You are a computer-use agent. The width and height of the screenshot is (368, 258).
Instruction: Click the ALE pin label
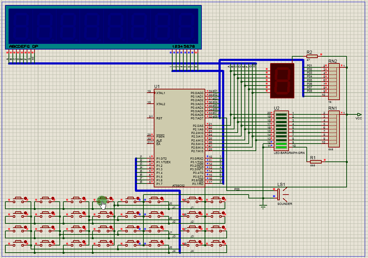(159, 140)
